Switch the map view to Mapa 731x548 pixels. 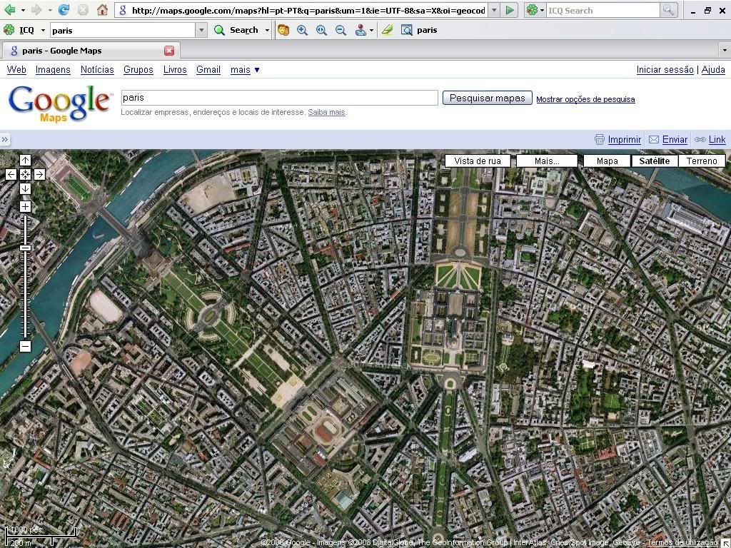point(607,161)
